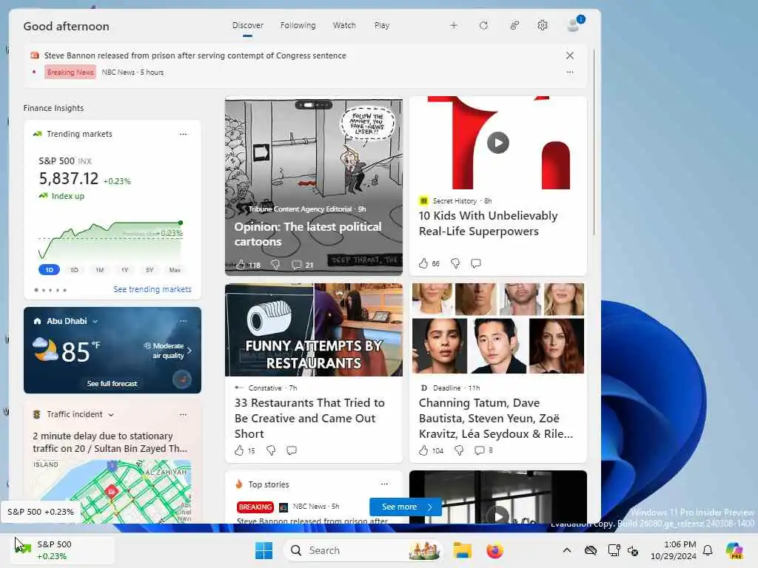Dismiss the Steve Bannon breaking news banner
758x568 pixels.
coord(570,55)
